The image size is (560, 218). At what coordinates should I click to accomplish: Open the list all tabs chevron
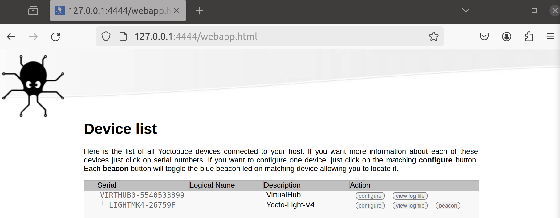click(x=465, y=10)
